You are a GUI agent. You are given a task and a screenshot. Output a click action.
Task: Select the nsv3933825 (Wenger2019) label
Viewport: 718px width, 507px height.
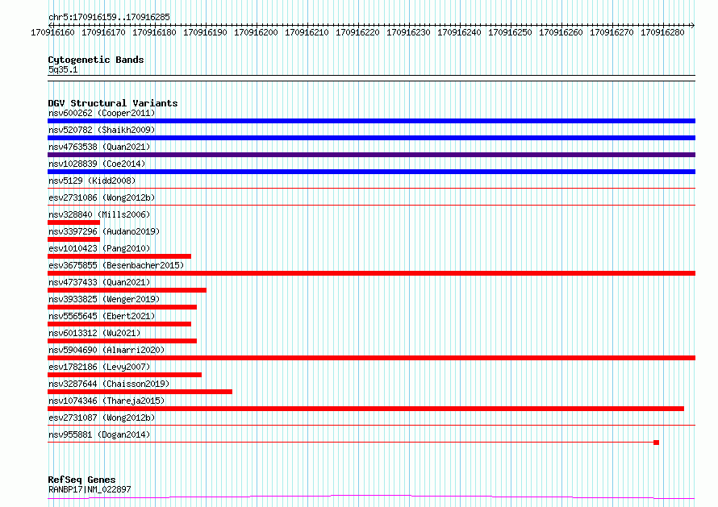click(x=104, y=299)
